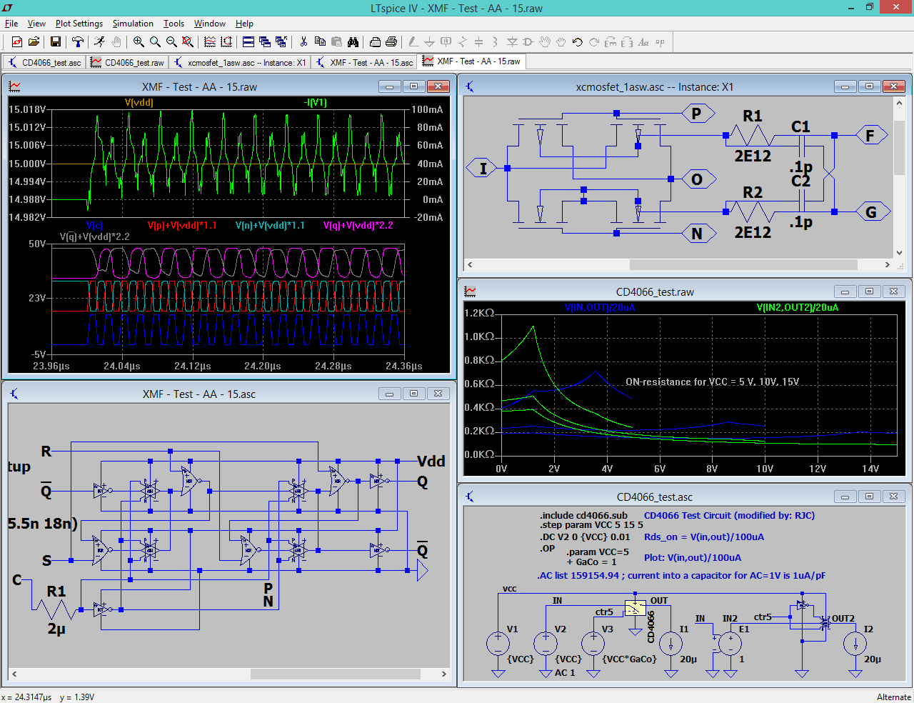Click the Cut scissors icon
This screenshot has height=703, width=914.
pyautogui.click(x=303, y=42)
